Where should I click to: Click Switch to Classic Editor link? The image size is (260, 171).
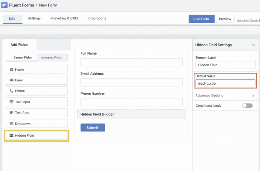click(248, 21)
